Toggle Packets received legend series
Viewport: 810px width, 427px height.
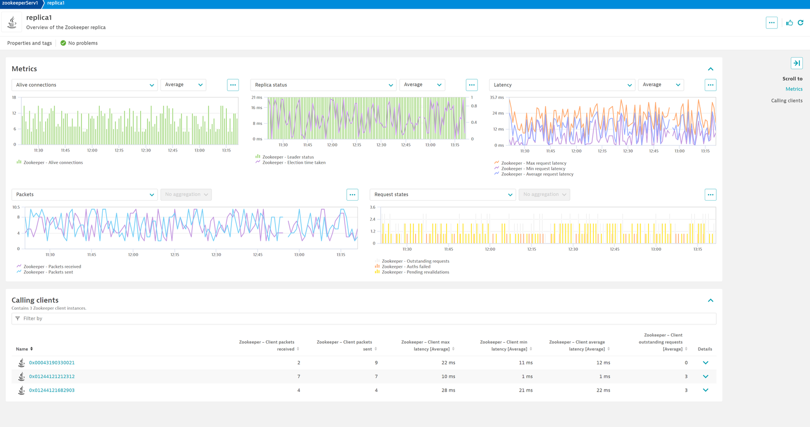pyautogui.click(x=49, y=267)
